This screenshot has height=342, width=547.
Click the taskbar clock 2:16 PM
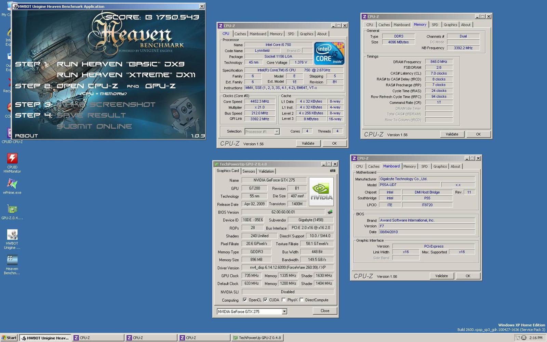(536, 338)
